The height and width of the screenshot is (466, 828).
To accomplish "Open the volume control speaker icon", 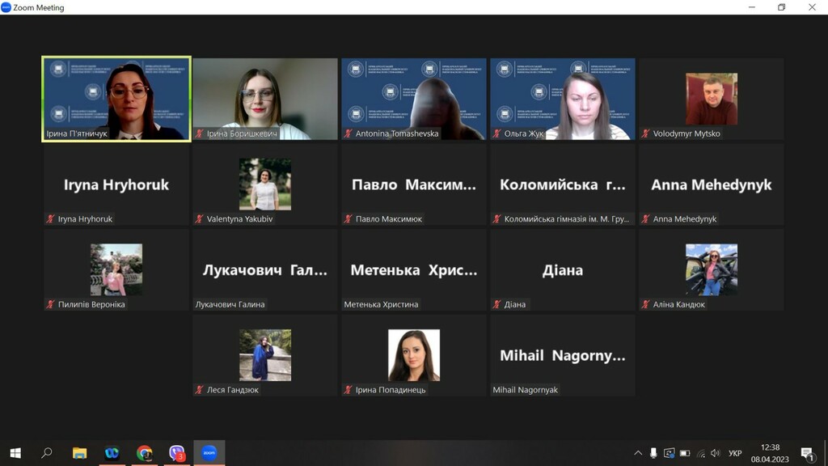I will tap(716, 453).
